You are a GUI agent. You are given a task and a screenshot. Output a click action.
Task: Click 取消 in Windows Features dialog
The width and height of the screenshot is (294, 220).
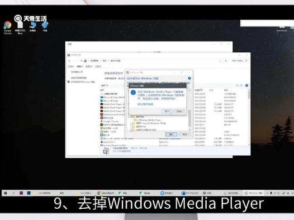point(185,134)
